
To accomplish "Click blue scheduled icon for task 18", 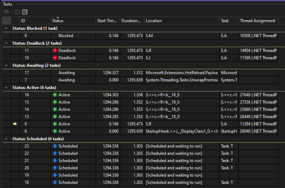I will pyautogui.click(x=55, y=182).
